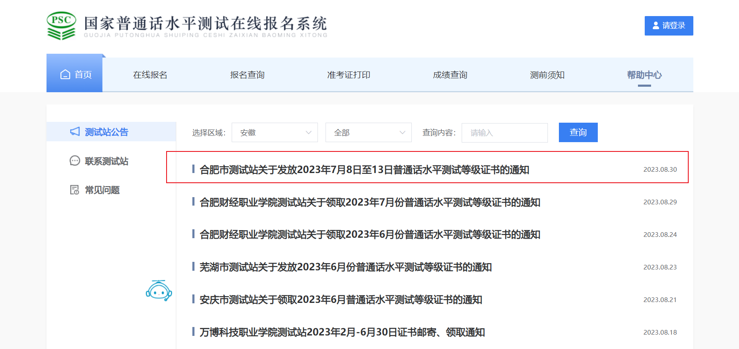
Task: Click the 查询内容 search input field
Action: [504, 133]
